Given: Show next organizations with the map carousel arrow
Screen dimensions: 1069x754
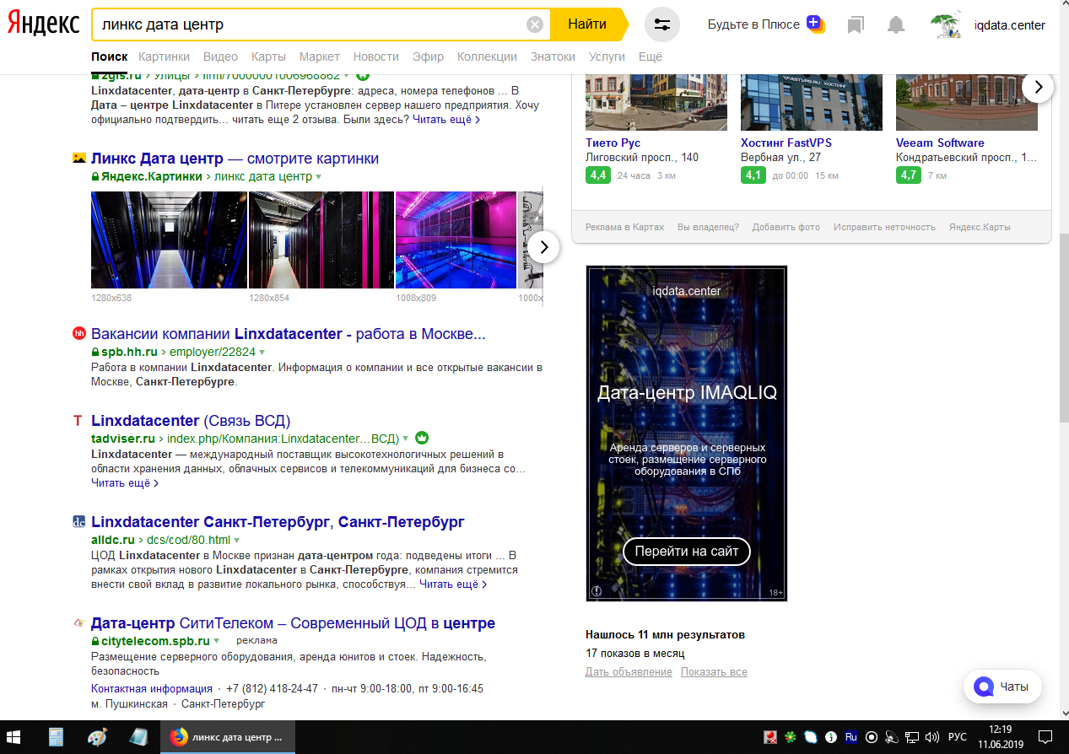Looking at the screenshot, I should [1039, 87].
